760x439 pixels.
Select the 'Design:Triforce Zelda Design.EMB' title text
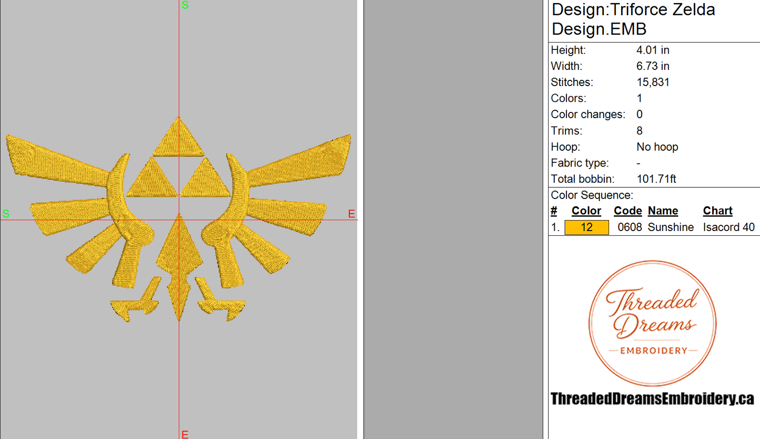click(633, 19)
